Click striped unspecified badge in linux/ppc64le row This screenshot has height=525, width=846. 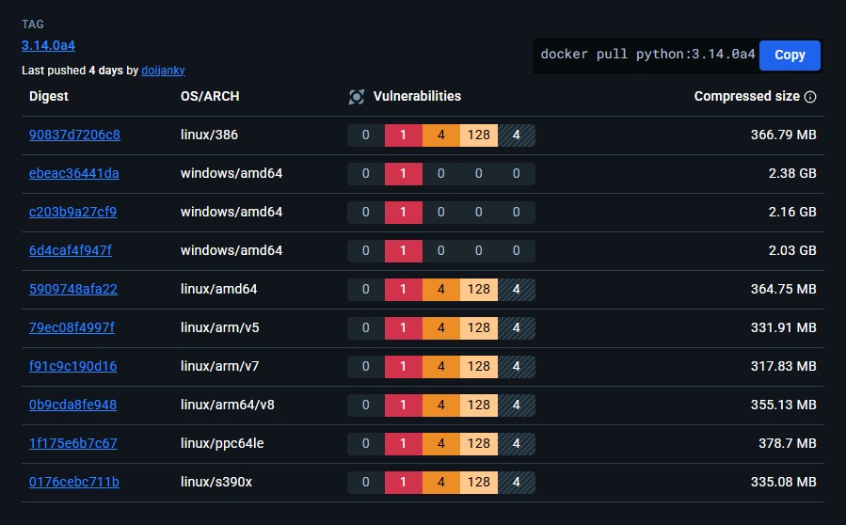(x=517, y=443)
